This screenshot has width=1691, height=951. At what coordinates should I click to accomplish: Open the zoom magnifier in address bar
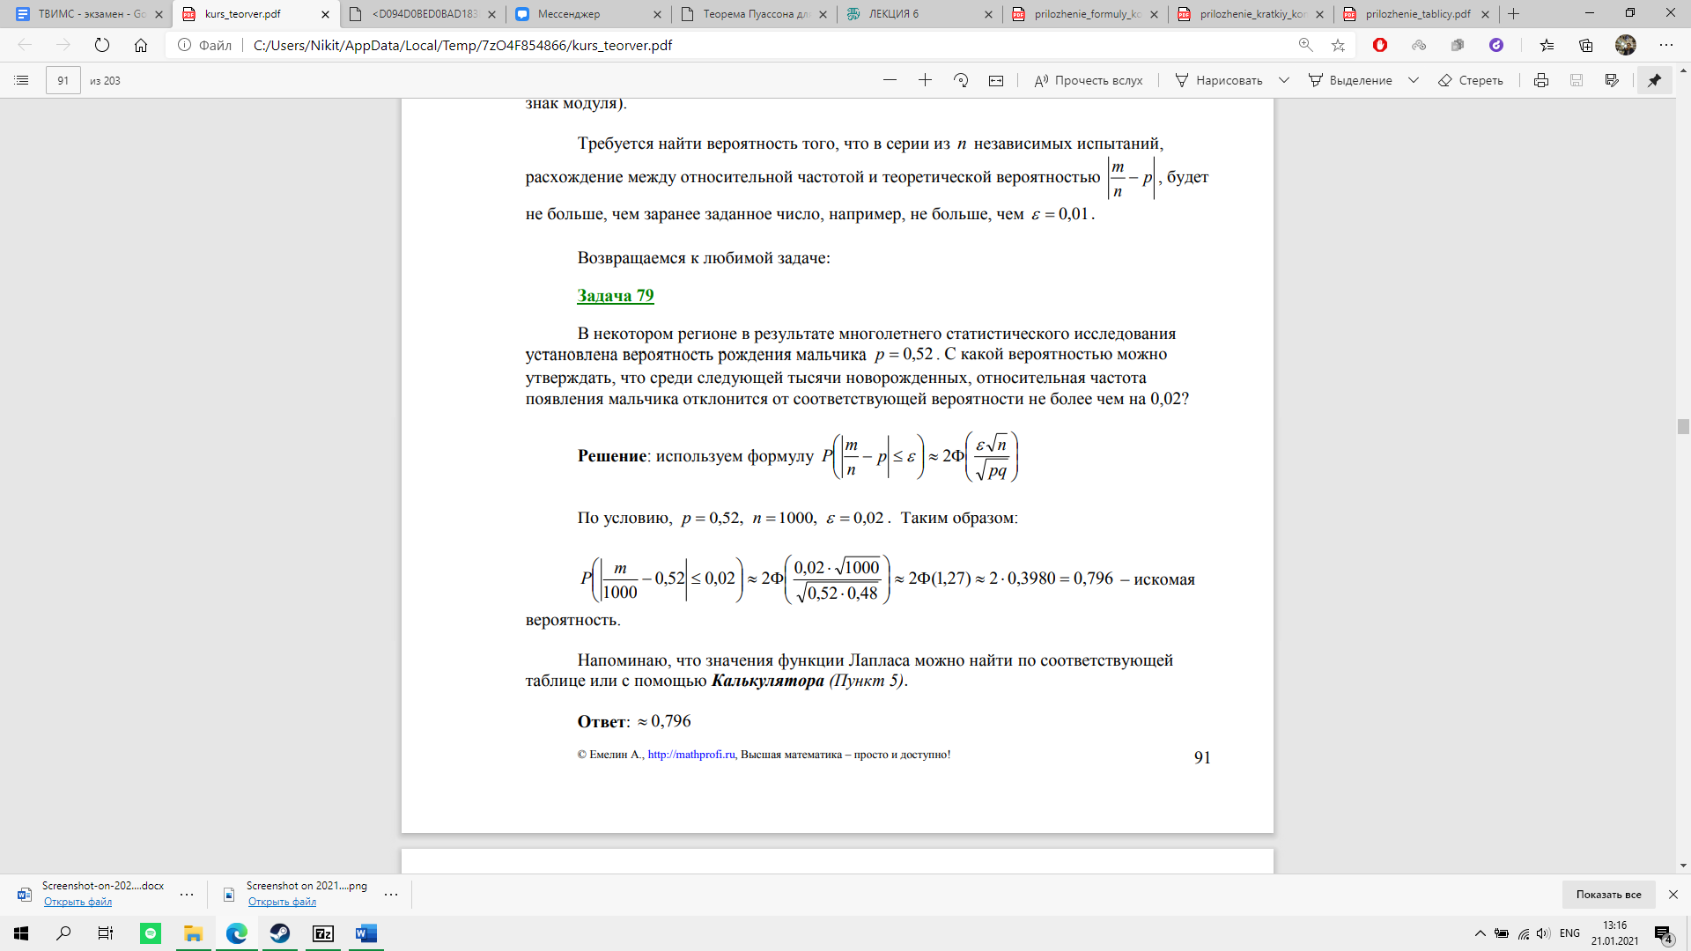[1305, 45]
